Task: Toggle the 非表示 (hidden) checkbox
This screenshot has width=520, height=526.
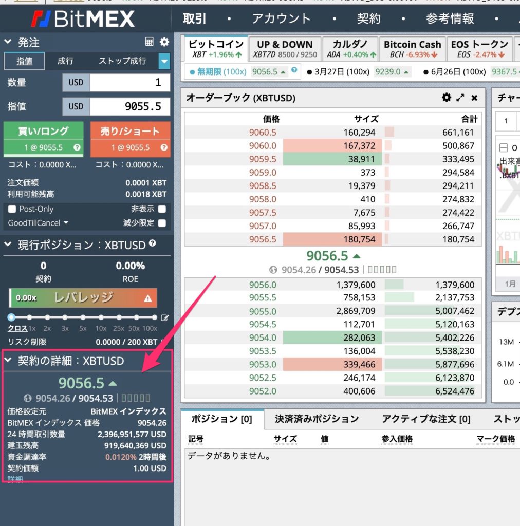Action: click(x=162, y=209)
